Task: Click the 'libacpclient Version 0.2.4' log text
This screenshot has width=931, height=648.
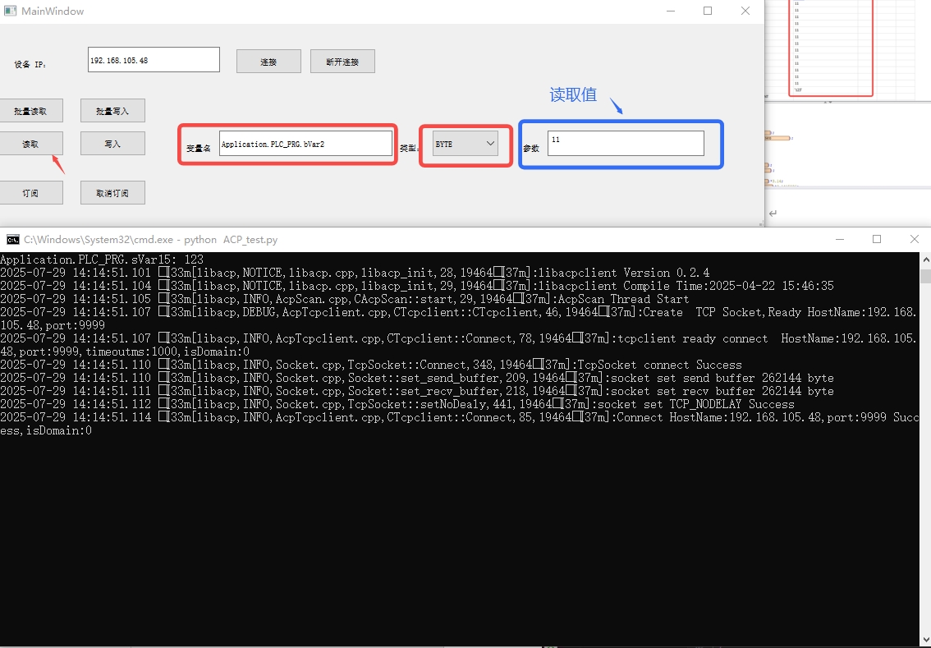Action: pyautogui.click(x=623, y=273)
